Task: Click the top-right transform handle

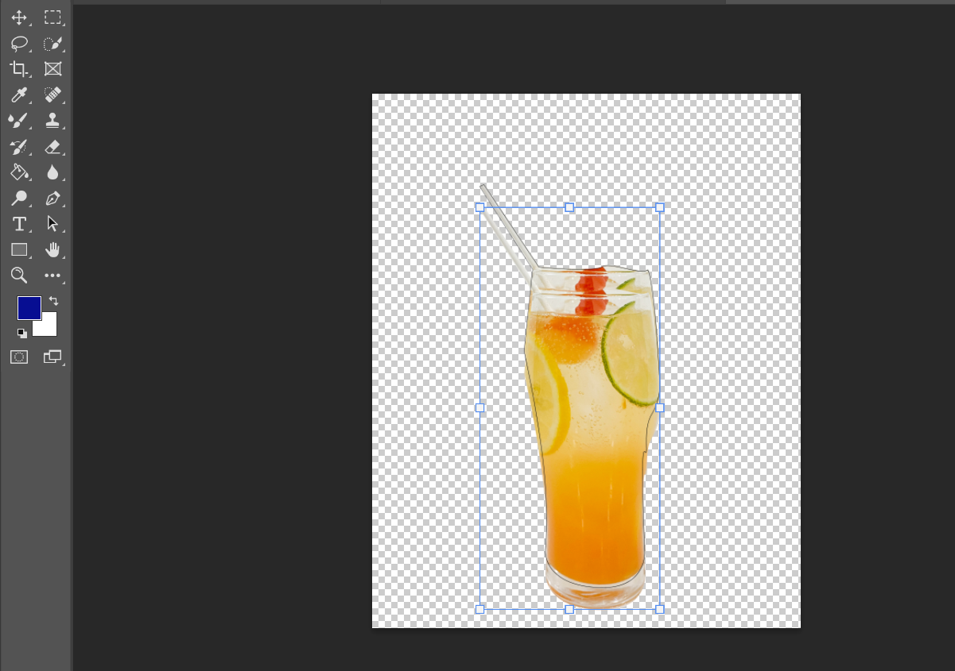Action: [x=659, y=207]
